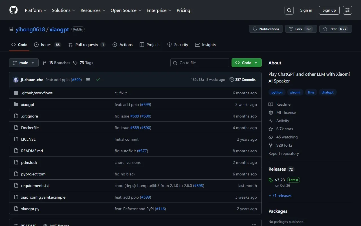Open the xiaogpt folder

pyautogui.click(x=28, y=105)
